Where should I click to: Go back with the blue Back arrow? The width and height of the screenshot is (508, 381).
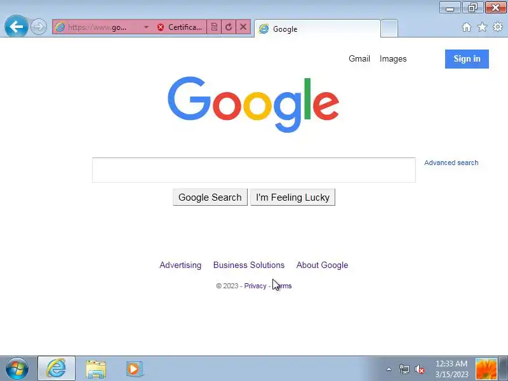coord(17,26)
